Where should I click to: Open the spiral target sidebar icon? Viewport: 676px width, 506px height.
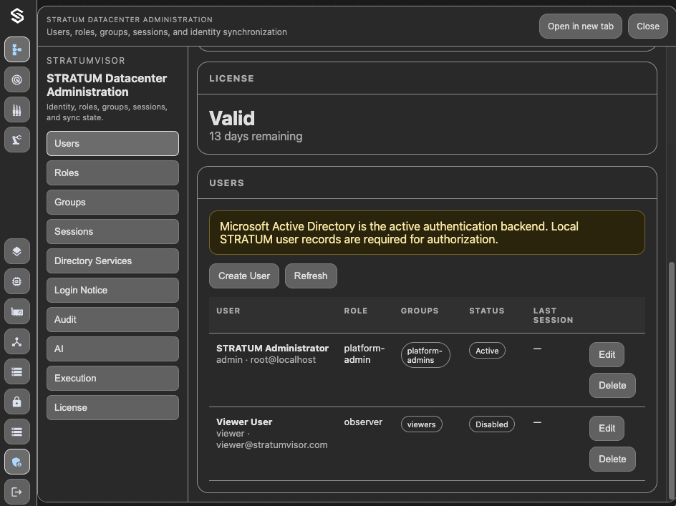tap(17, 79)
